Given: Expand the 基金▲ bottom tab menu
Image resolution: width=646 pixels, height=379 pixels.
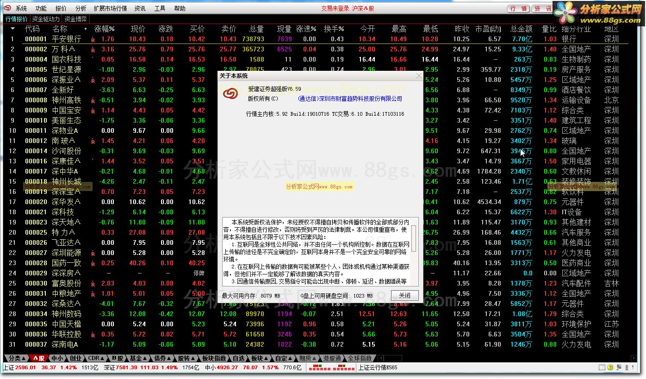Looking at the screenshot, I should [139, 358].
